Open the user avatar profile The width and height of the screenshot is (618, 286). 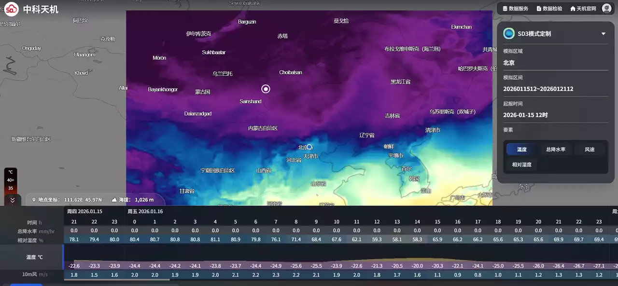[606, 8]
